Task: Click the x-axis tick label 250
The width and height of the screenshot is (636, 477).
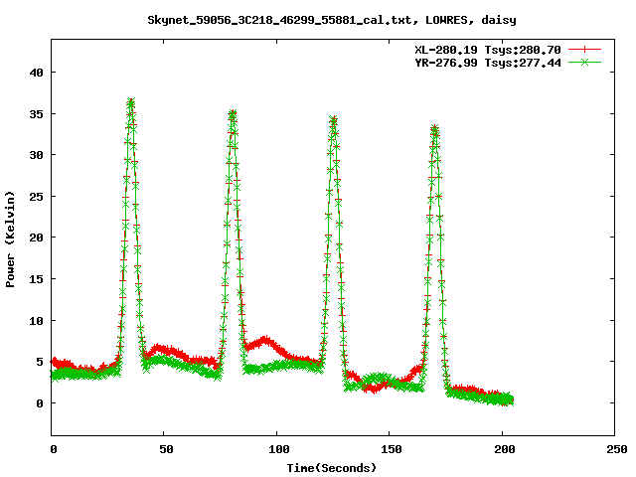Action: click(x=617, y=449)
